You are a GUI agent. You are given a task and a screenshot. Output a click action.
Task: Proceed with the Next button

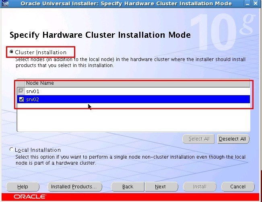161,187
